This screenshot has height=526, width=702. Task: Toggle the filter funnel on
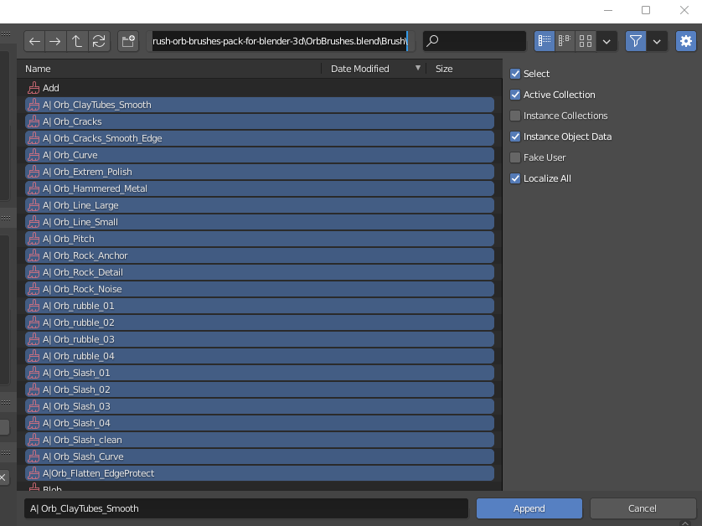(x=636, y=40)
